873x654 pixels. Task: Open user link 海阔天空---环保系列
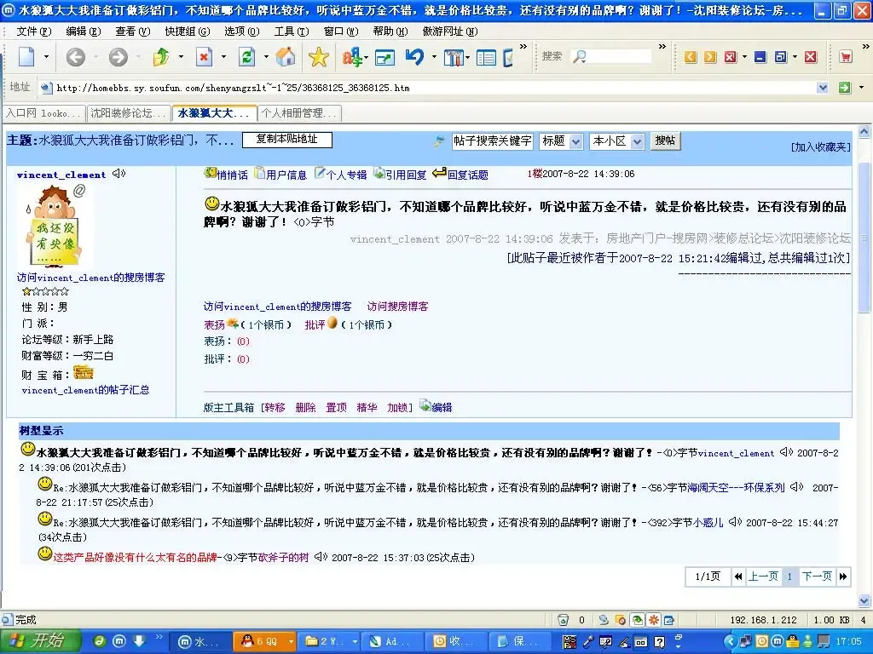(736, 488)
